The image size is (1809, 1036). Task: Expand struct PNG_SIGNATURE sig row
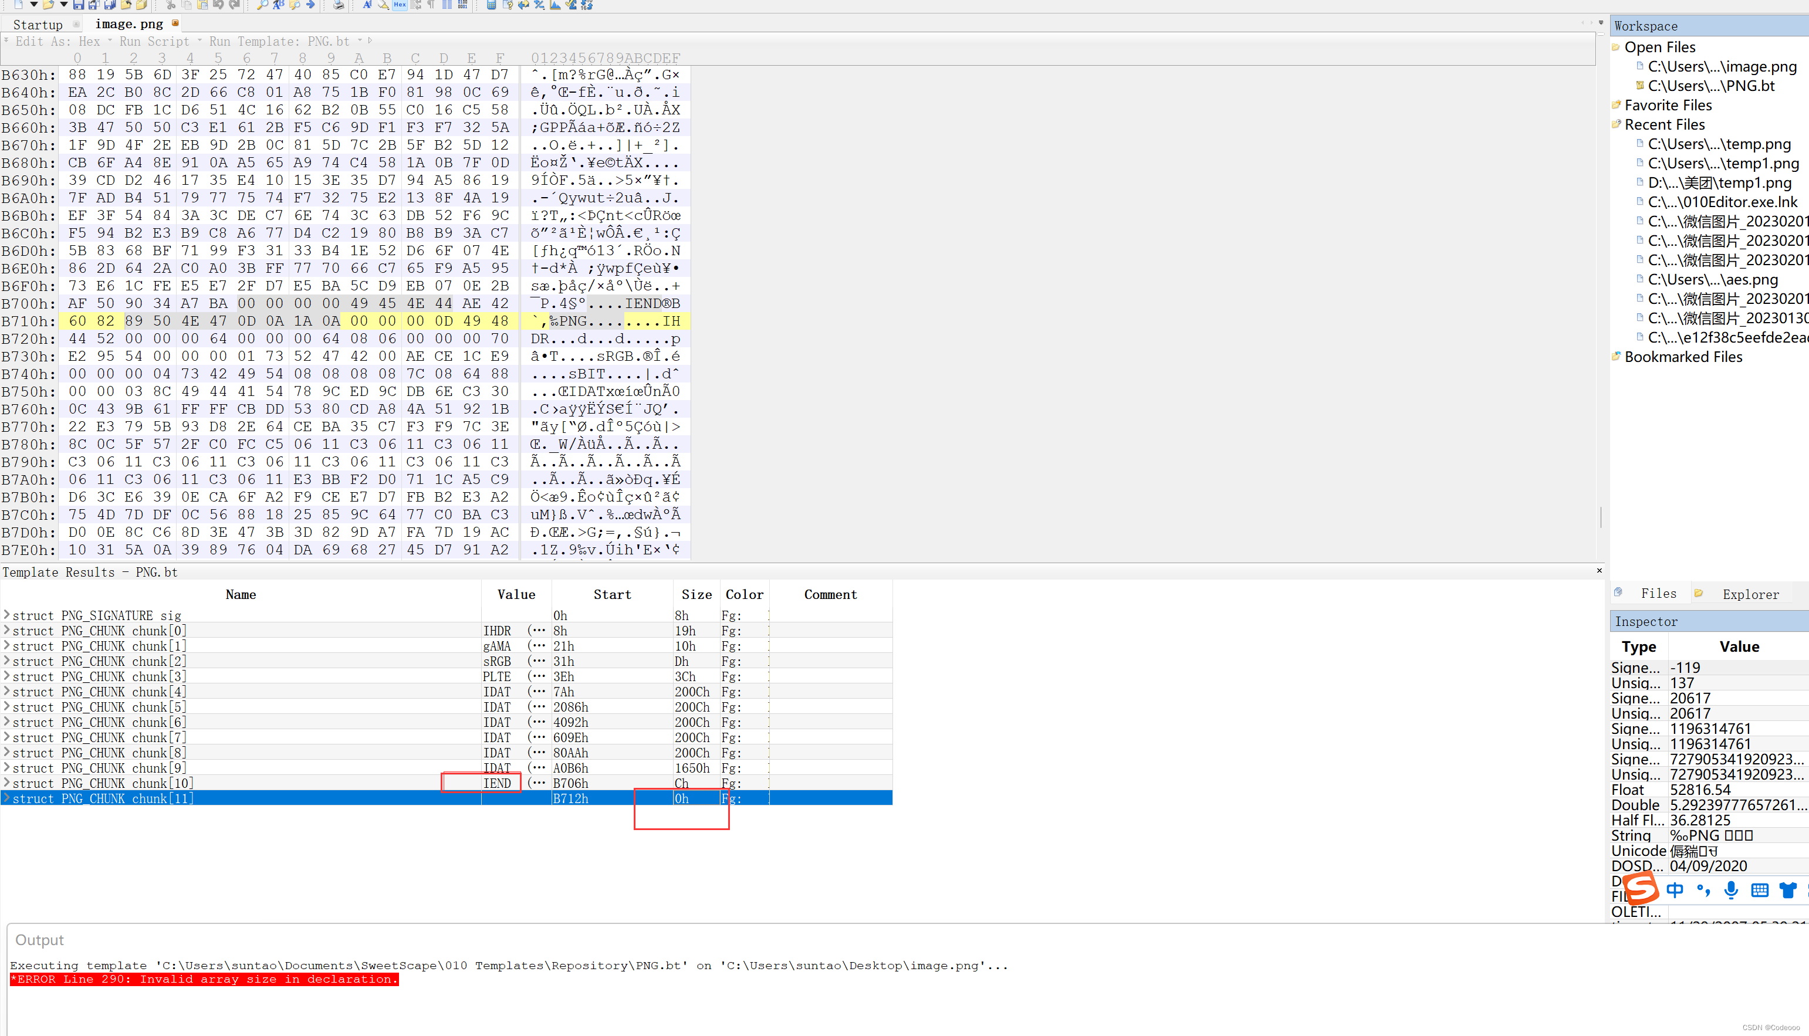pyautogui.click(x=7, y=615)
